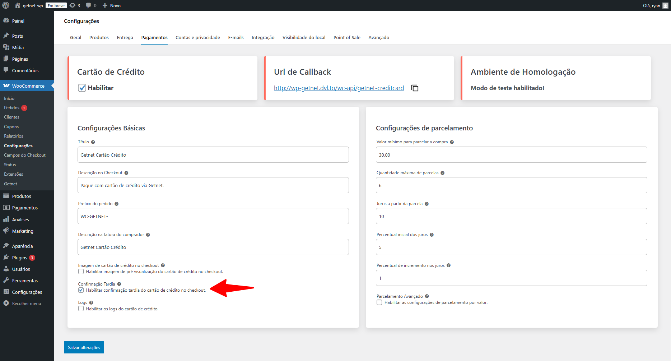Show help for Valor mínimo para parcelar a compra
Viewport: 671px width, 361px height.
(x=452, y=142)
